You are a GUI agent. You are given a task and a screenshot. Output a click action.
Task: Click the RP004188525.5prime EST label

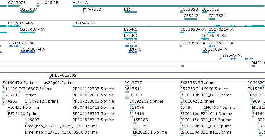93,114
